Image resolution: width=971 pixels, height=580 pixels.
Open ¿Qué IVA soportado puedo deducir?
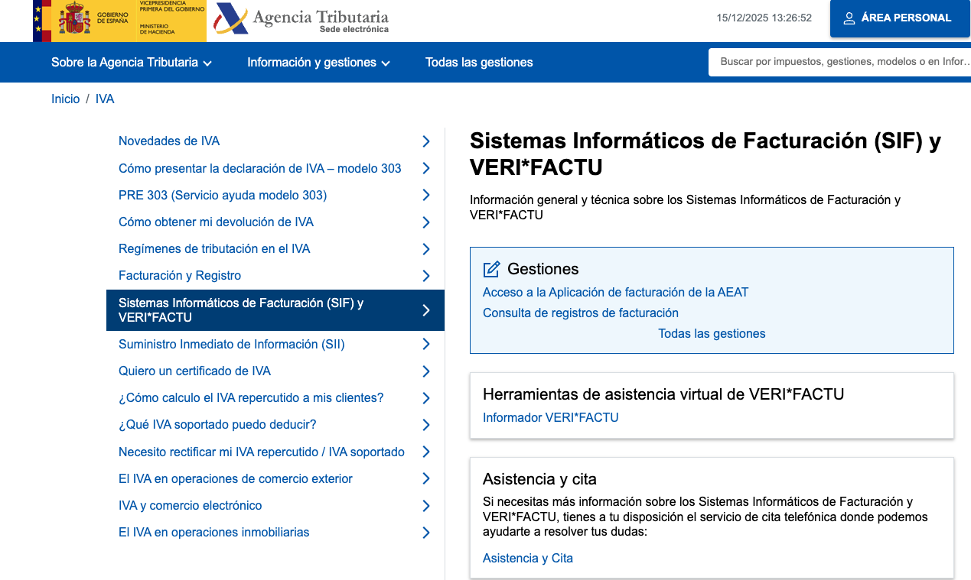(x=217, y=424)
